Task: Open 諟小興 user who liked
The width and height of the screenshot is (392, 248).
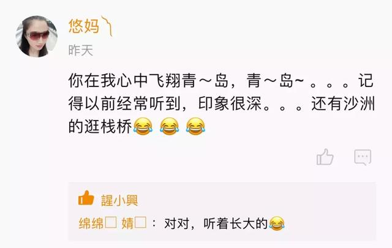Action: pos(119,200)
